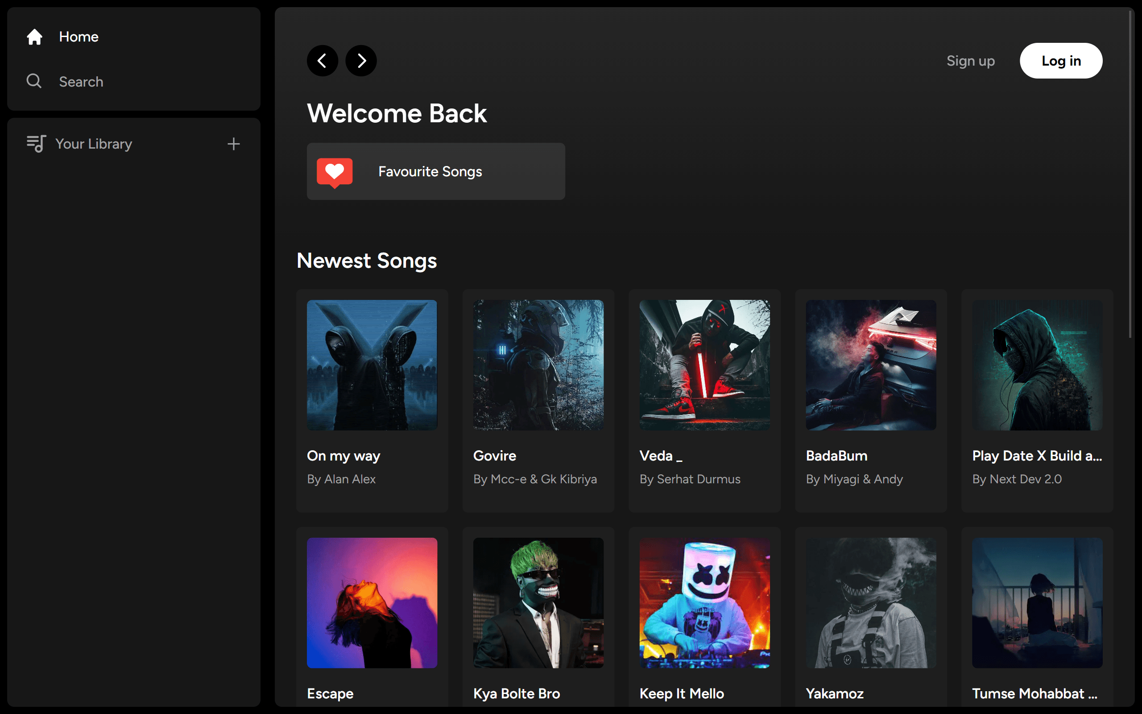Go forward with the right arrow button

click(x=361, y=60)
